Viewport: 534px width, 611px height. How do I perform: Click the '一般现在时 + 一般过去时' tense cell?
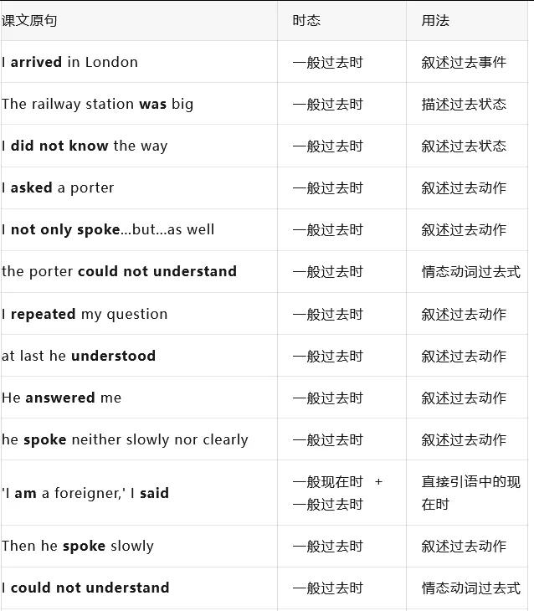pyautogui.click(x=336, y=493)
